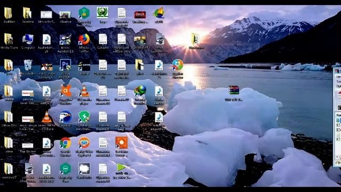Select the WinRAR archive on the iceberg
This screenshot has height=192, width=341.
pyautogui.click(x=233, y=90)
